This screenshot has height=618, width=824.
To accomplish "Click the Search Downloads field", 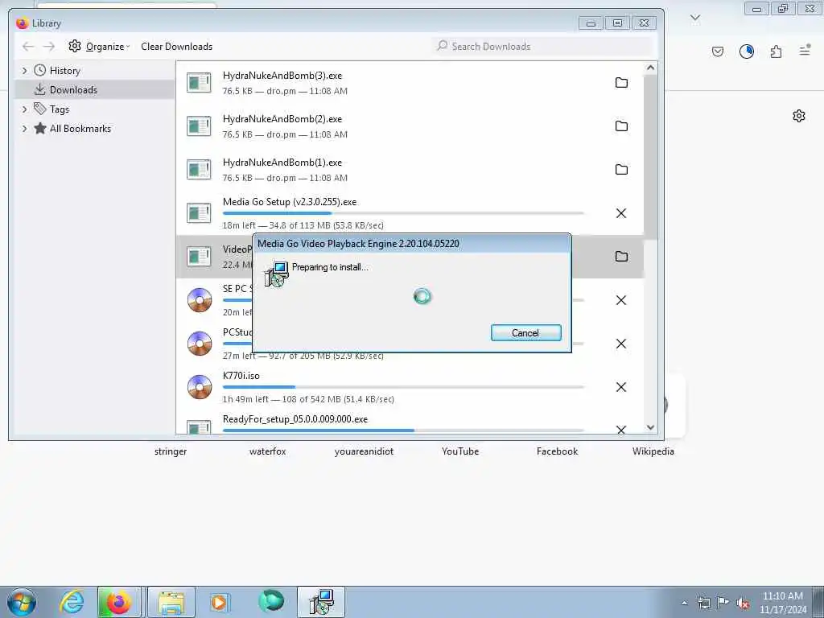I will (543, 46).
